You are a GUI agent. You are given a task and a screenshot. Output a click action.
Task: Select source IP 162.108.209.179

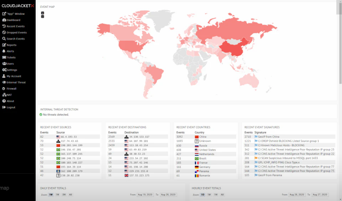tap(71, 171)
